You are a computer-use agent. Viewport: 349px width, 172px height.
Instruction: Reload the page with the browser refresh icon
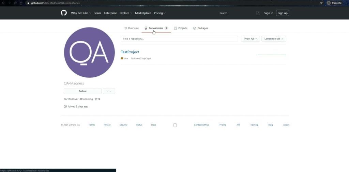tap(15, 3)
